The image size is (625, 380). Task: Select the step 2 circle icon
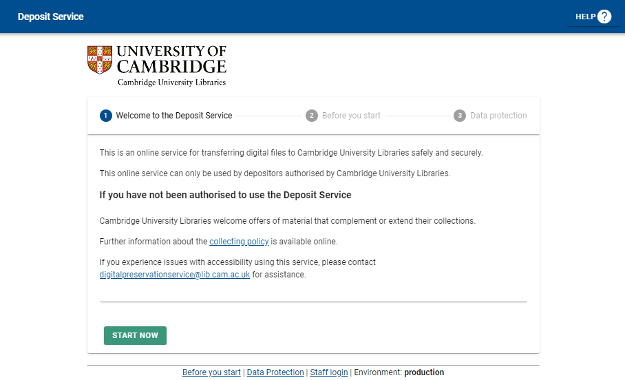[312, 116]
